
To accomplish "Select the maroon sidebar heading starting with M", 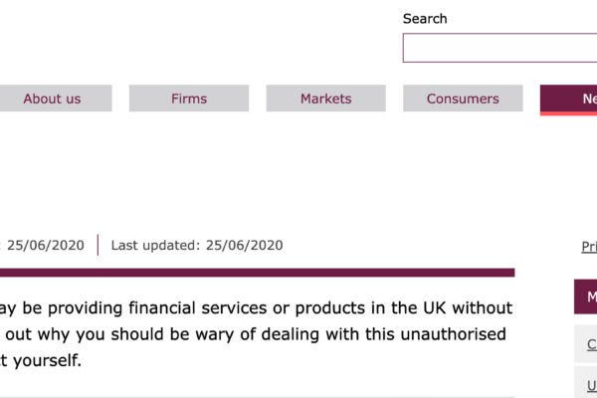I will pos(586,297).
